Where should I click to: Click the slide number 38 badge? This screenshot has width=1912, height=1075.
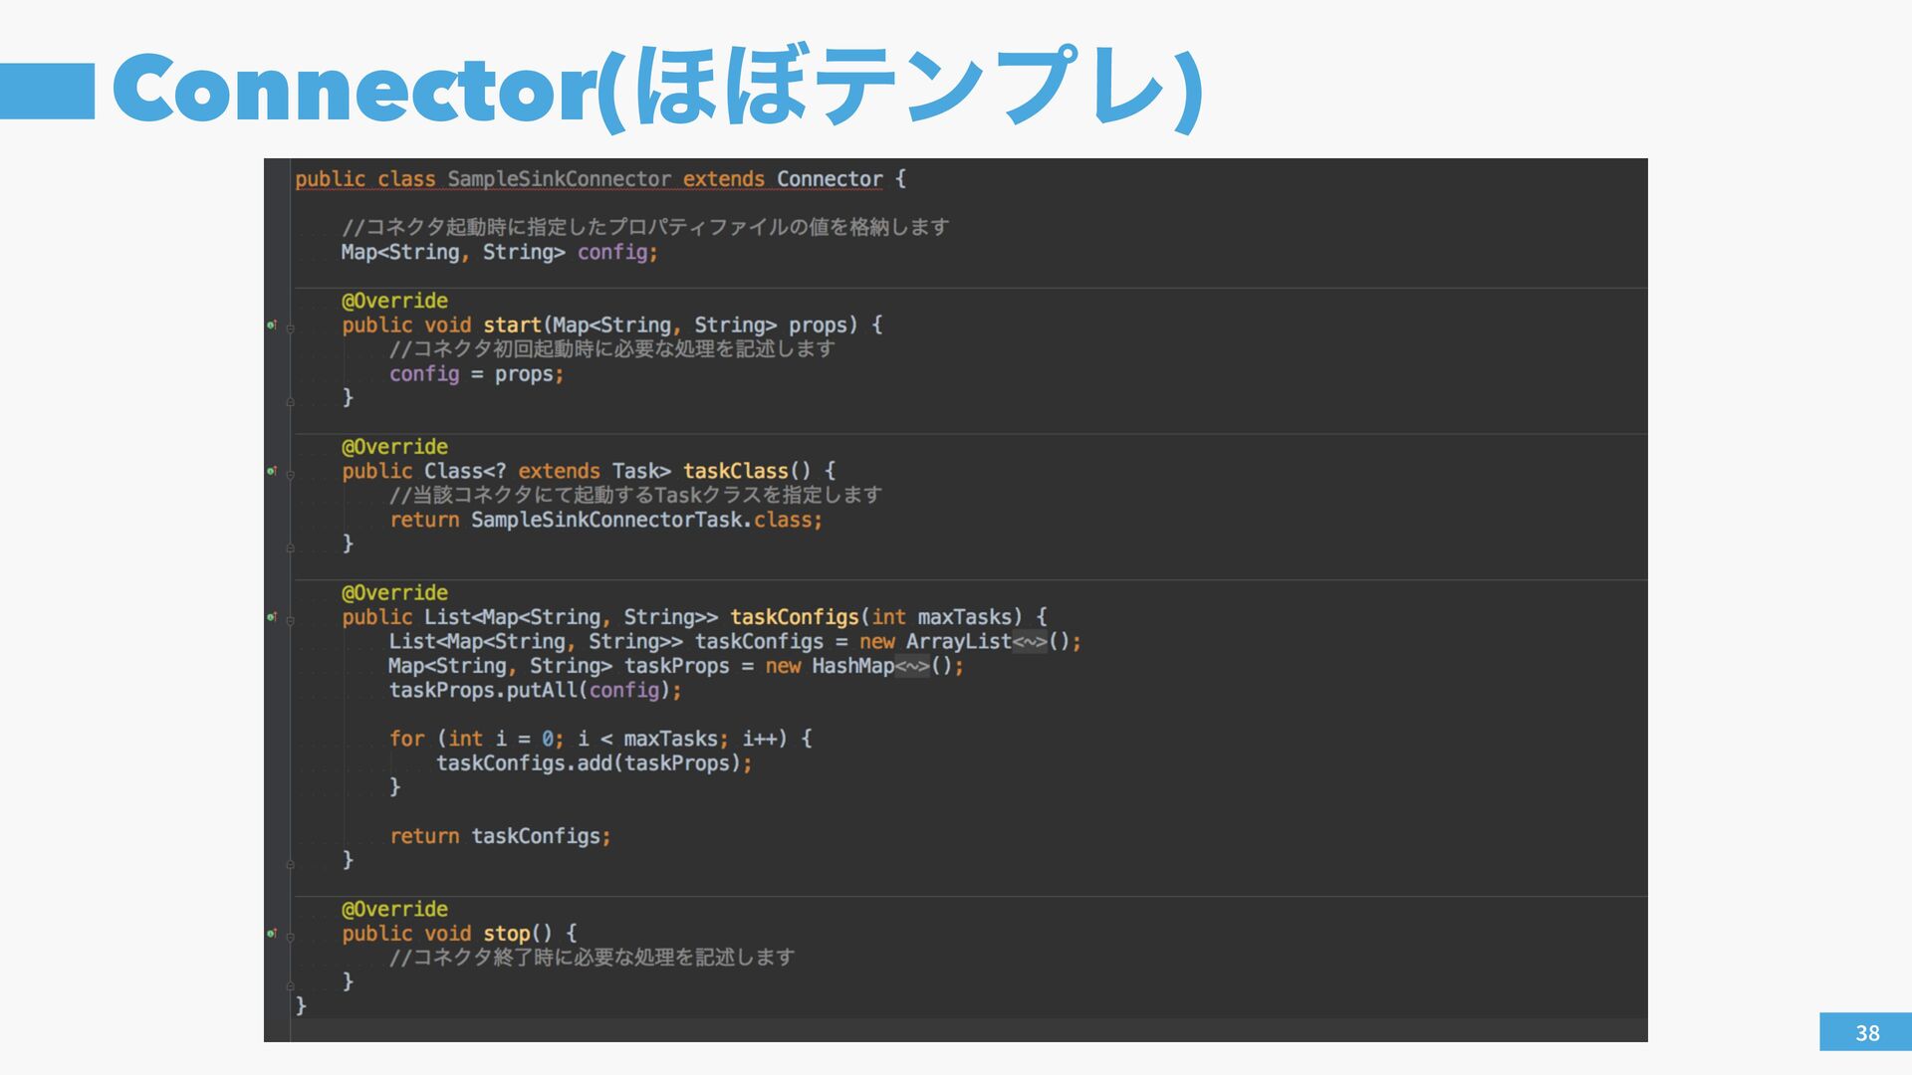click(1866, 1032)
